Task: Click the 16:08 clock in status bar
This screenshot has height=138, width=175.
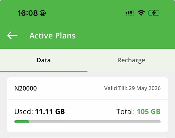Action: 28,13
